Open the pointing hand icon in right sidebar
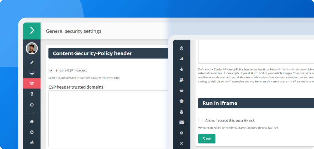This screenshot has width=314, height=149. [x=182, y=69]
